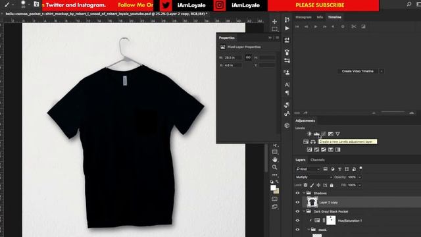This screenshot has width=421, height=237.
Task: Add a Posterize adjustment layer
Action: 316,149
